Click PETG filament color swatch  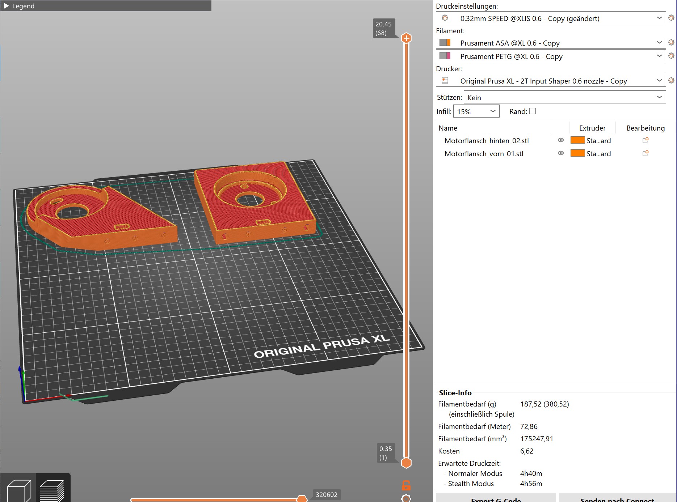tap(445, 56)
